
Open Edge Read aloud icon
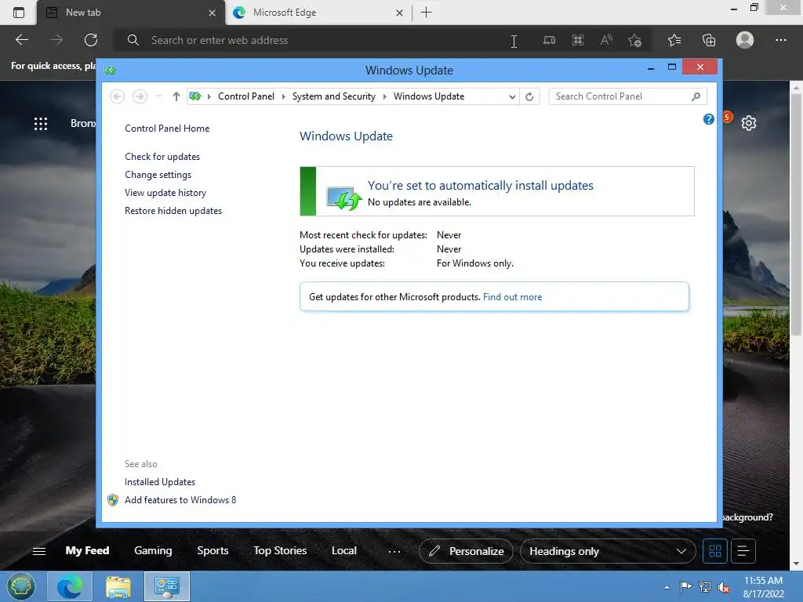606,40
